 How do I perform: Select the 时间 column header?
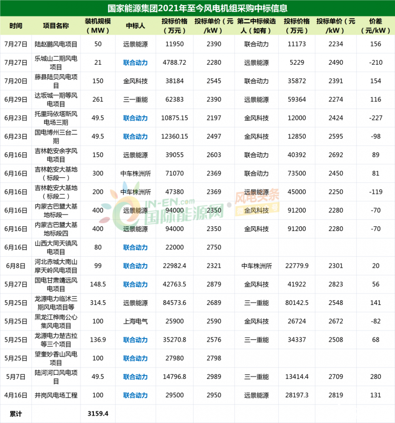(16, 26)
